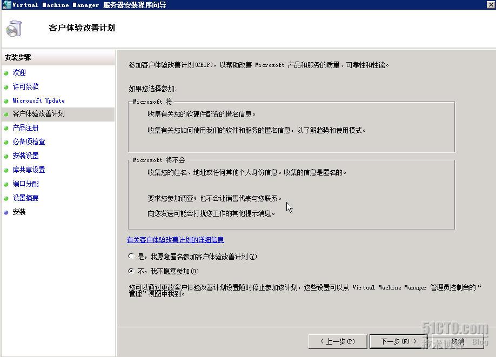The width and height of the screenshot is (496, 357).
Task: Click the green bullet beside 客户体验改善计划
Action: 6,114
